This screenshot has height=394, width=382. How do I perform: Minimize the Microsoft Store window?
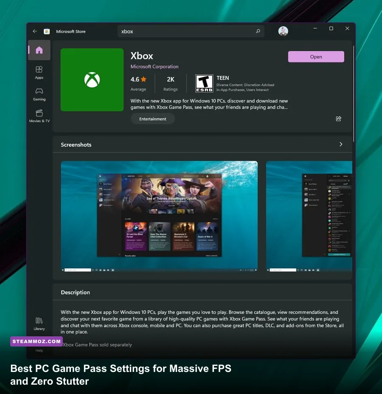click(x=315, y=28)
